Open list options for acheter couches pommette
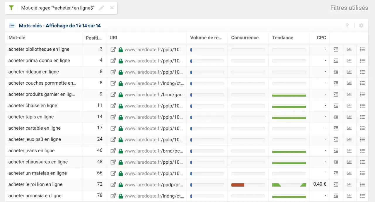 tap(362, 83)
